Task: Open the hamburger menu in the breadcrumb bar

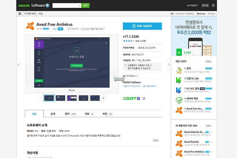Action: [x=20, y=14]
